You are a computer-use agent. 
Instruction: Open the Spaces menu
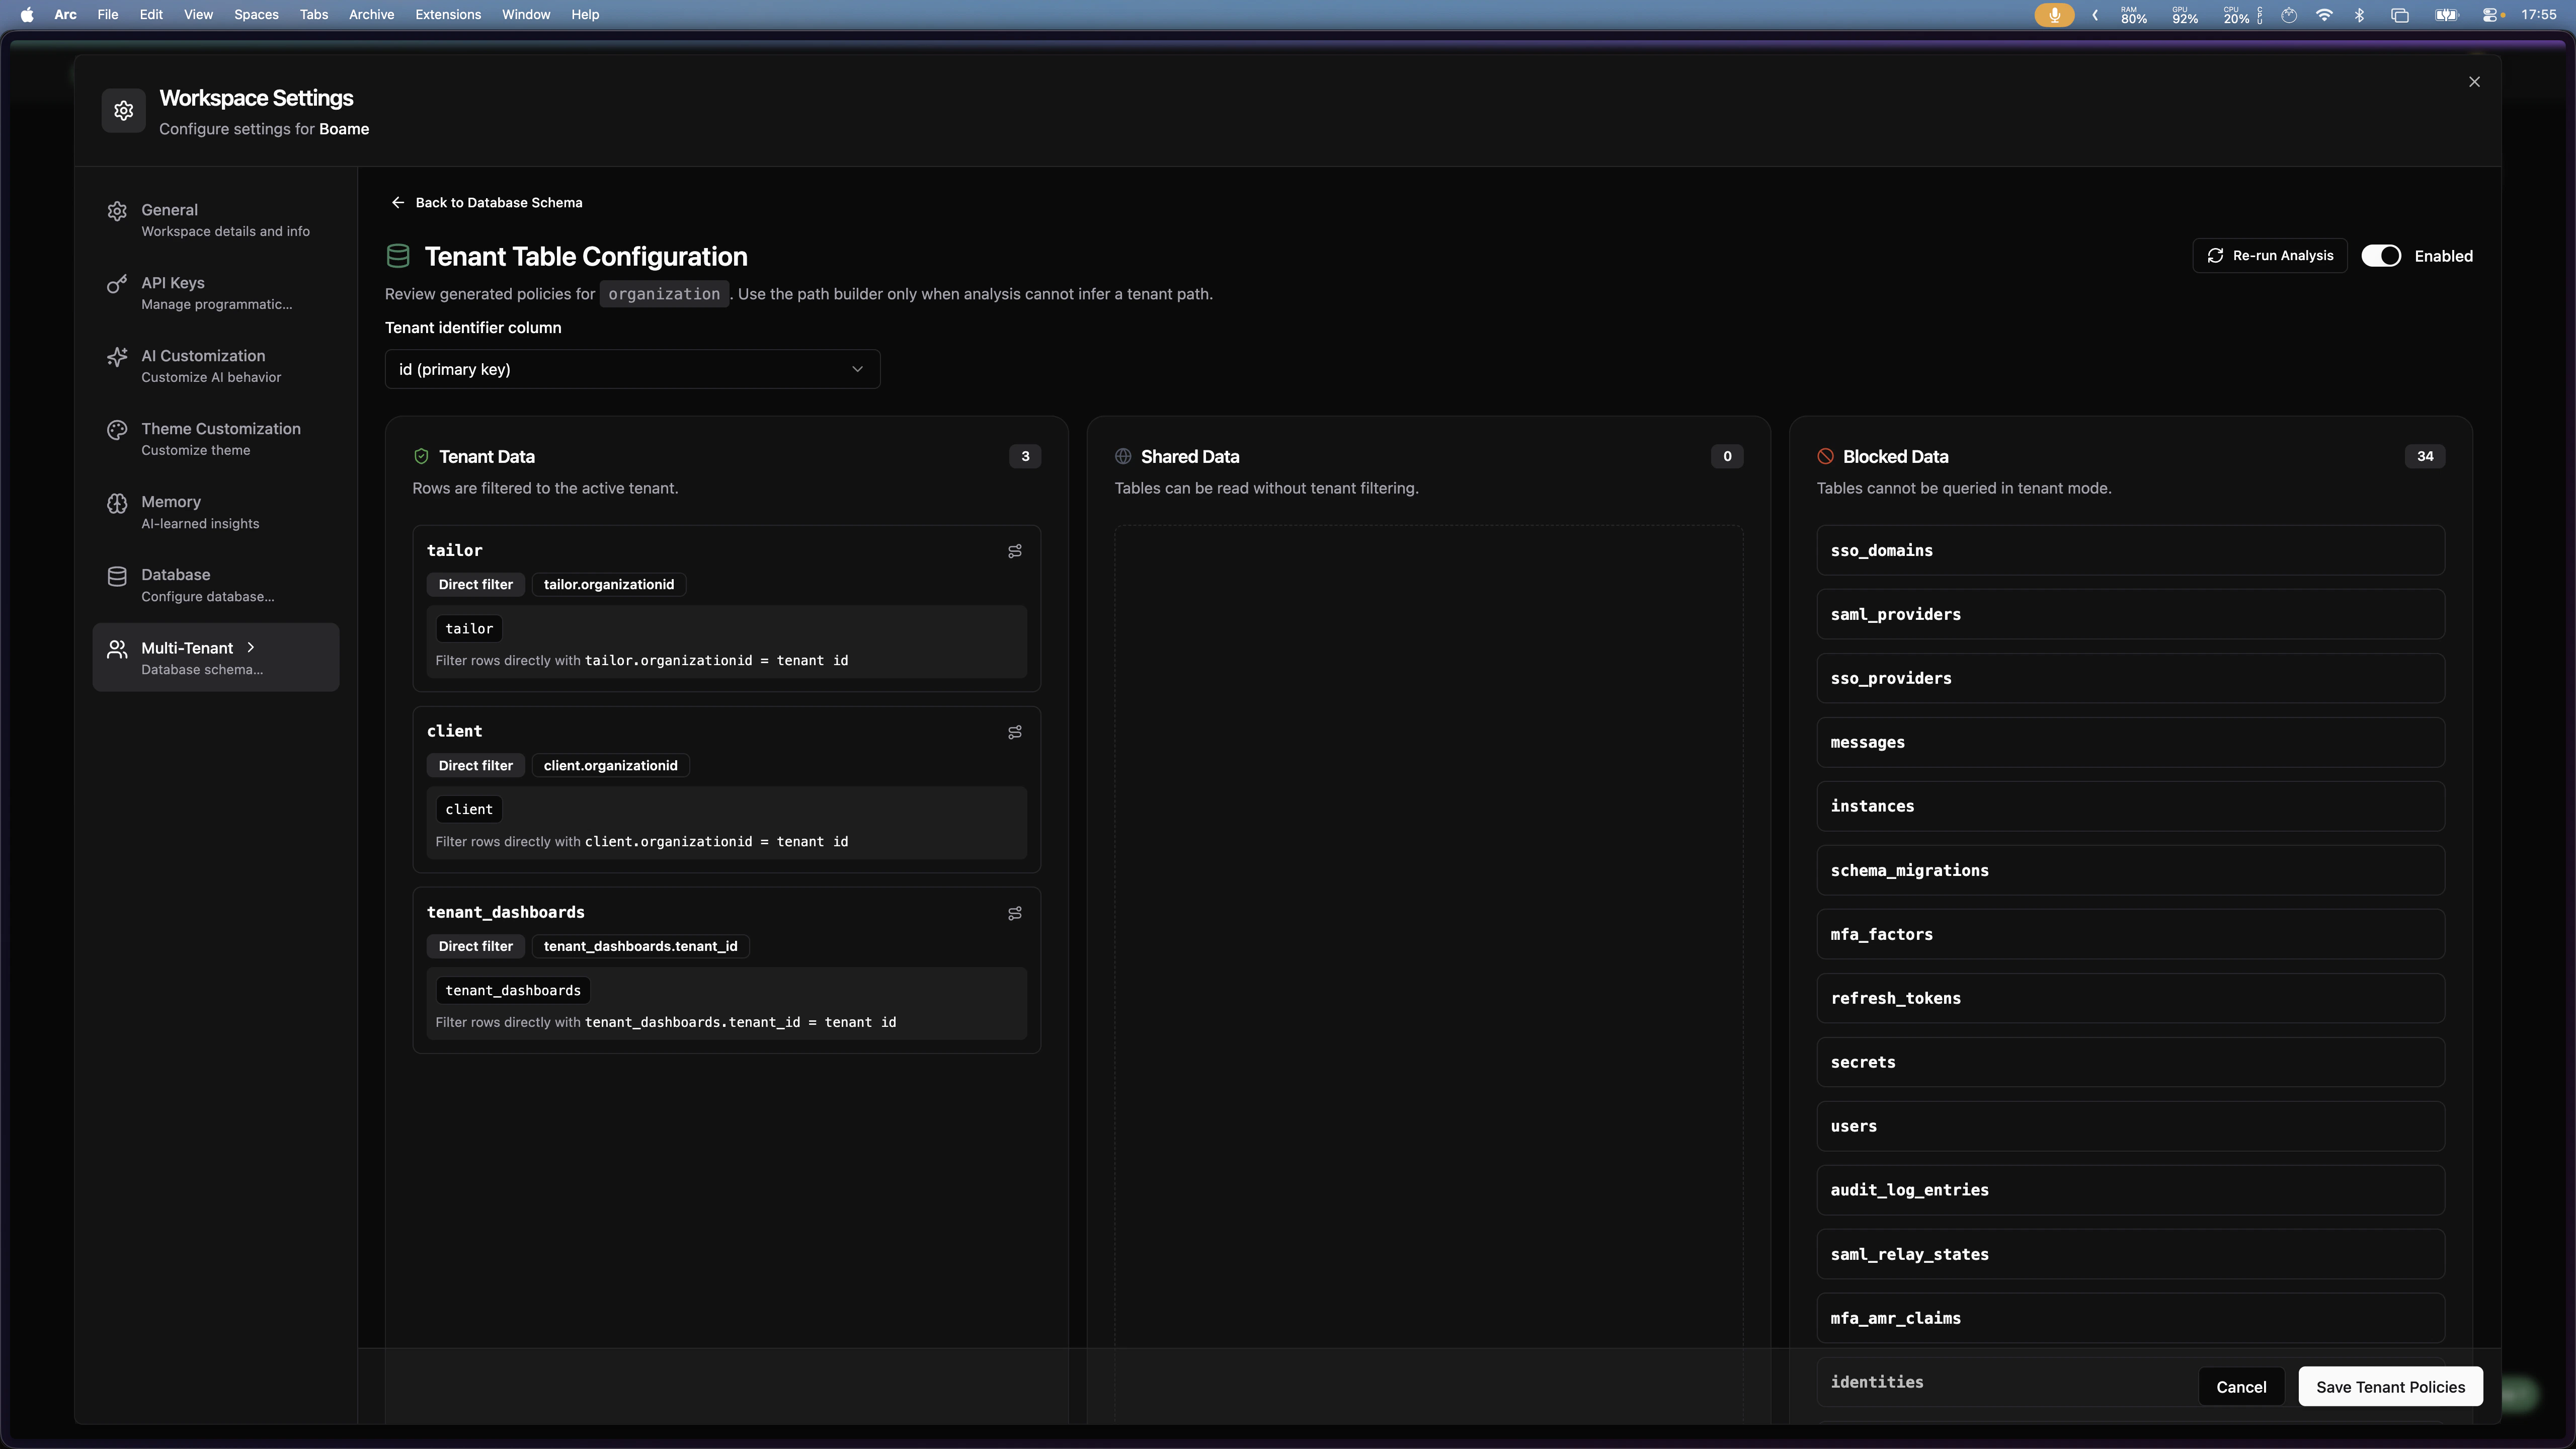pyautogui.click(x=256, y=15)
